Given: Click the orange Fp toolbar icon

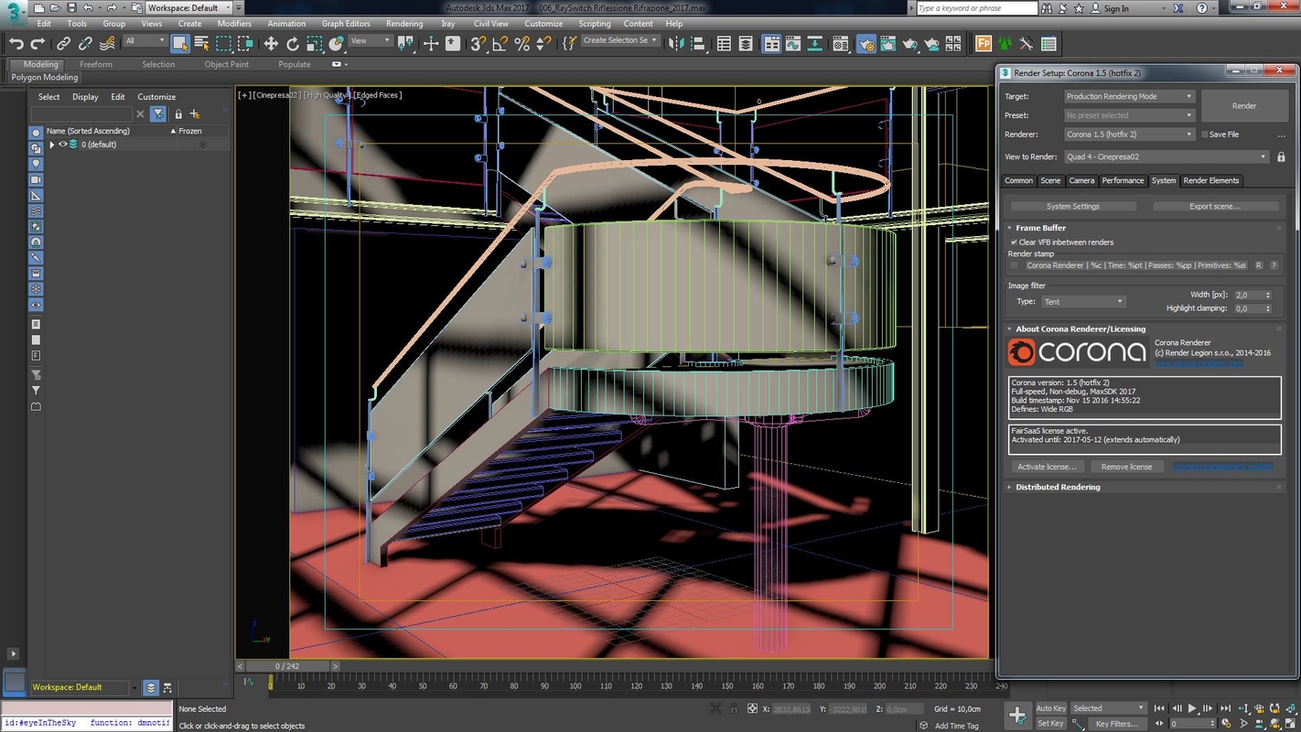Looking at the screenshot, I should tap(984, 43).
